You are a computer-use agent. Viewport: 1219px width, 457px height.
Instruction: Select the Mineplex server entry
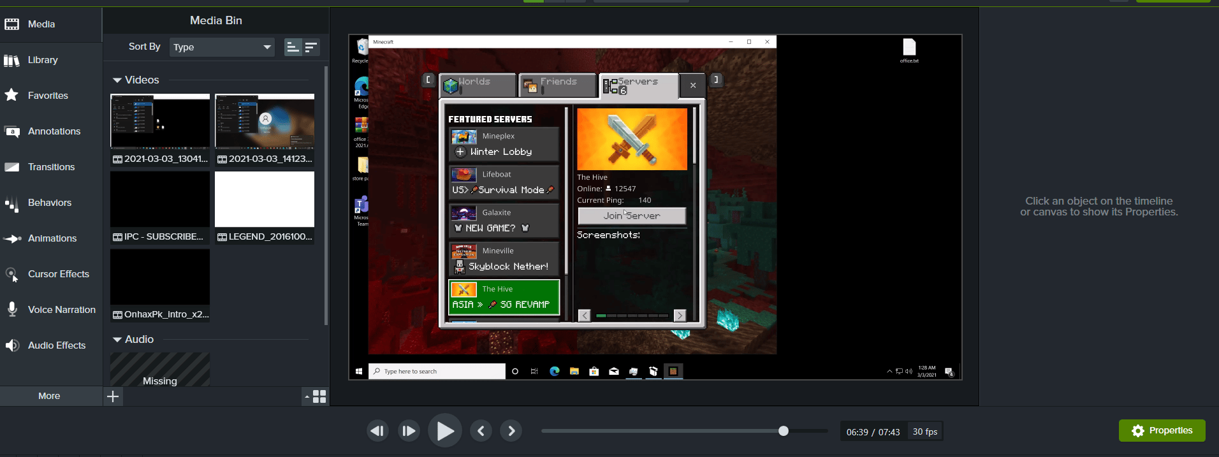[504, 144]
